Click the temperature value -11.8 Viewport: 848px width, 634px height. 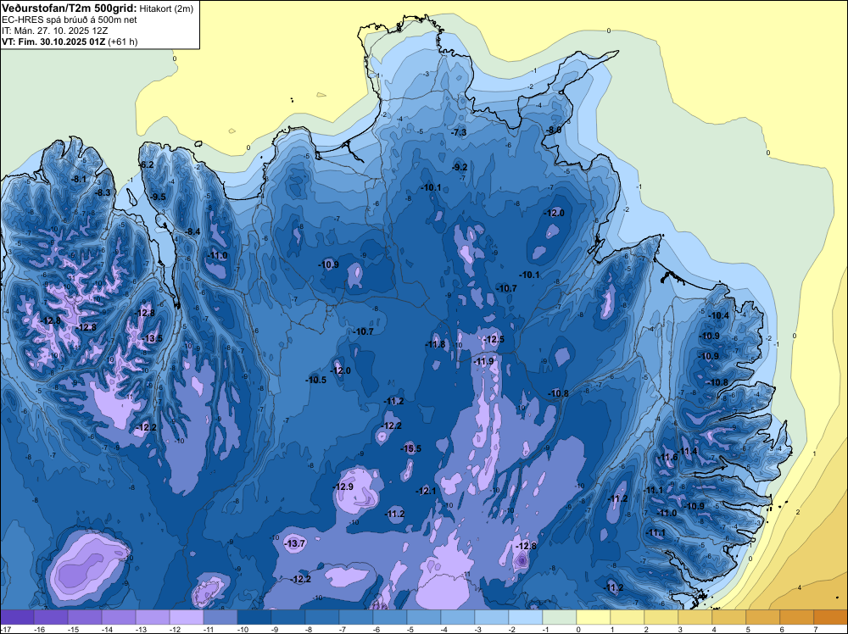435,344
